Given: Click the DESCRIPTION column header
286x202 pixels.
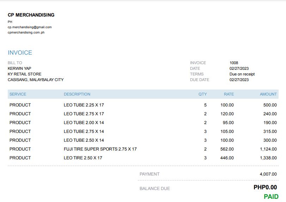Looking at the screenshot, I should (x=77, y=94).
